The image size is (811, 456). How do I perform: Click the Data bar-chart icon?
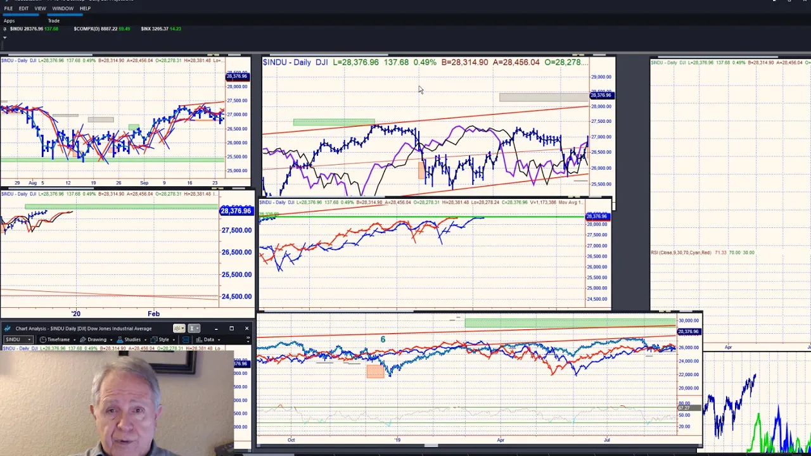pyautogui.click(x=199, y=339)
